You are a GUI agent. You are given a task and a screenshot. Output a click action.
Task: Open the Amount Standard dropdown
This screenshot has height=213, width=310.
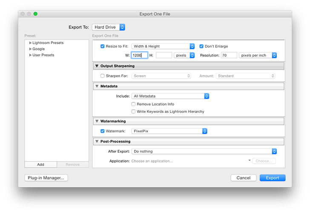(x=245, y=76)
